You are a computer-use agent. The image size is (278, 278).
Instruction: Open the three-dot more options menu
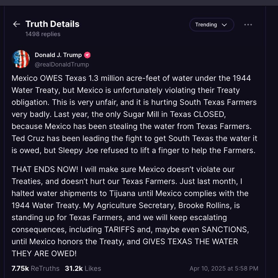click(248, 25)
